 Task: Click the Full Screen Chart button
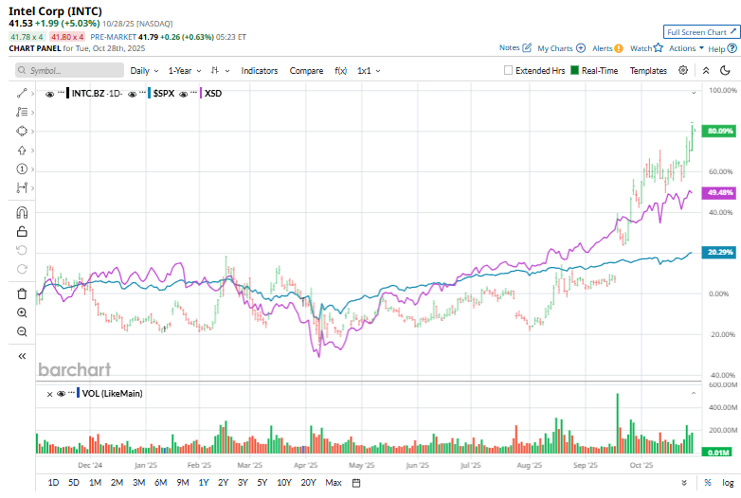pos(700,32)
